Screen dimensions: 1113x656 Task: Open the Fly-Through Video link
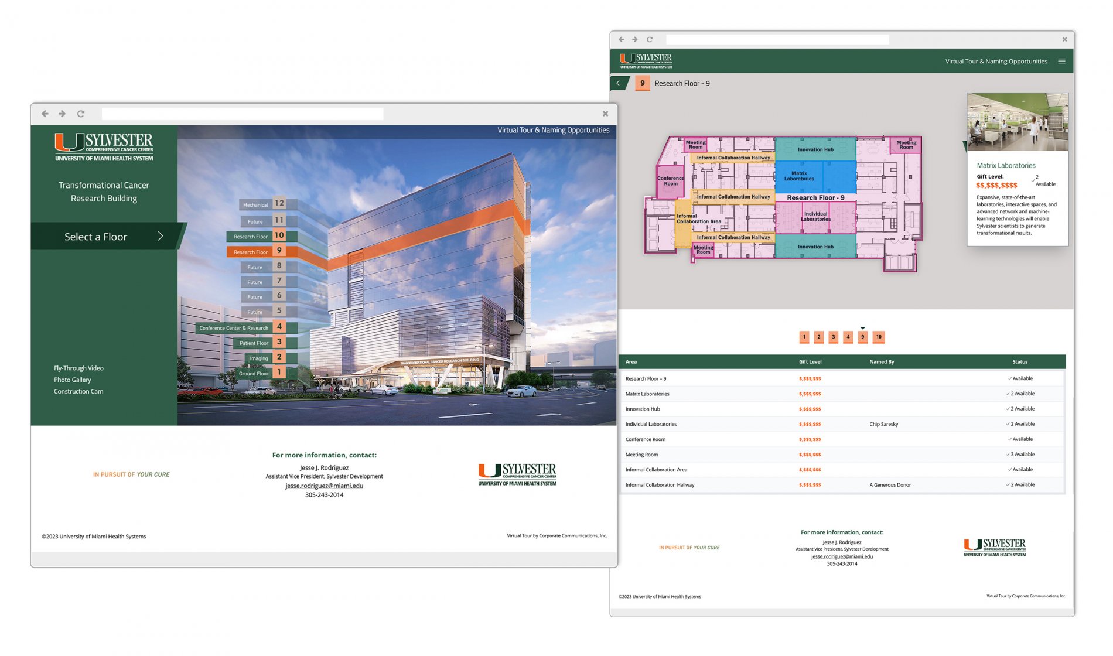78,368
